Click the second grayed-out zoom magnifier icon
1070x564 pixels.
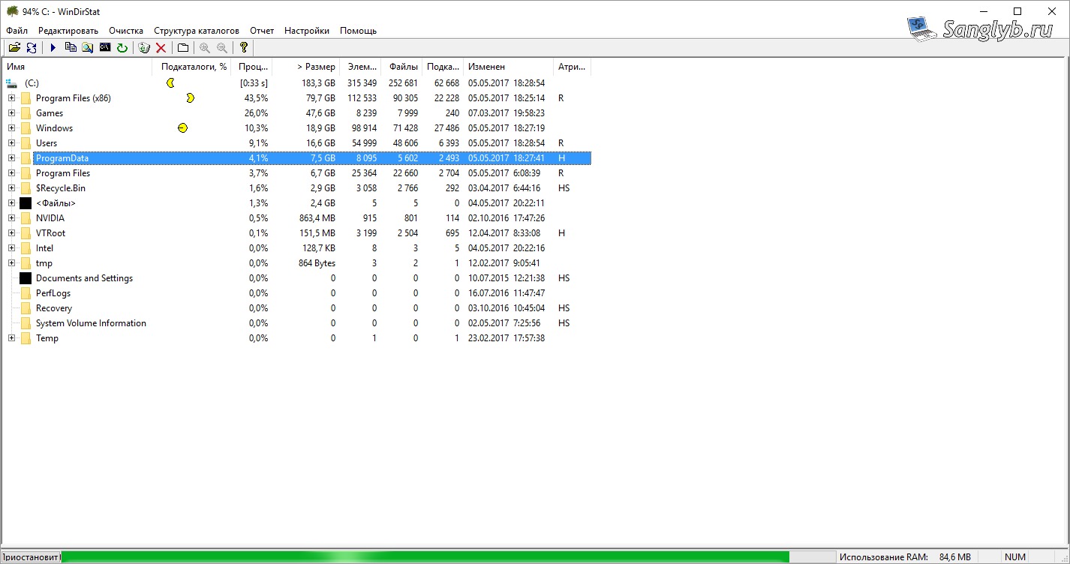click(222, 47)
